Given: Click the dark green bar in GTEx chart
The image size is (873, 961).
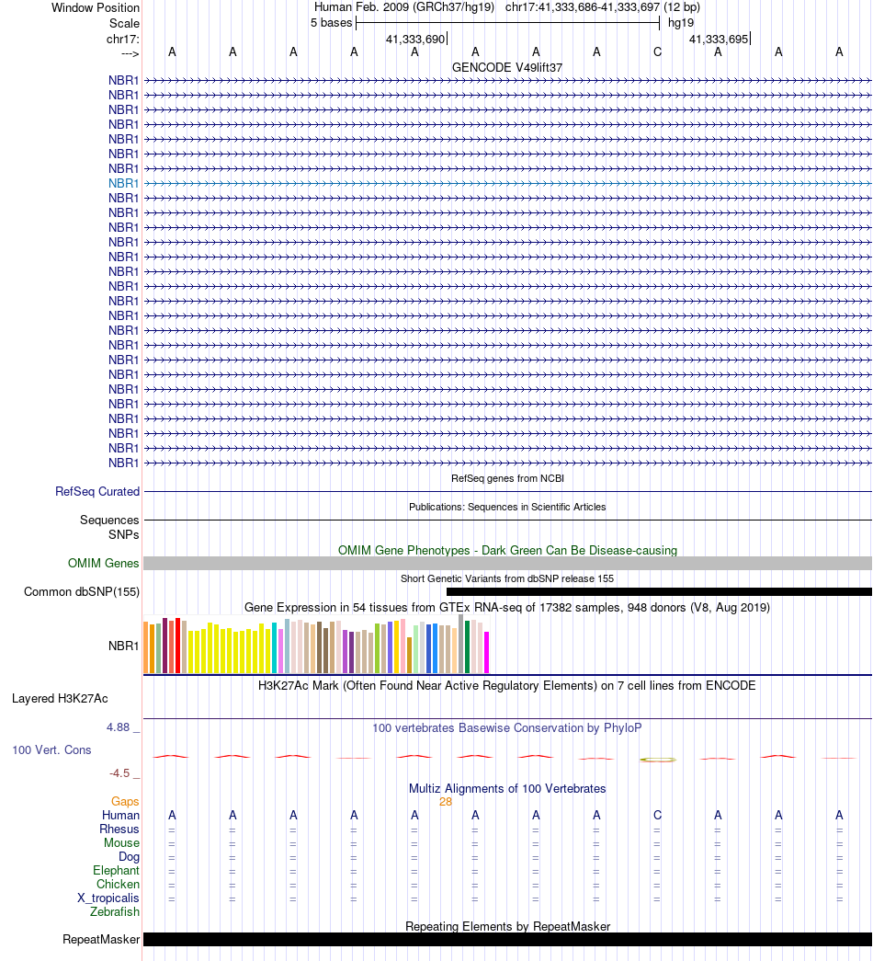Looking at the screenshot, I should 468,647.
